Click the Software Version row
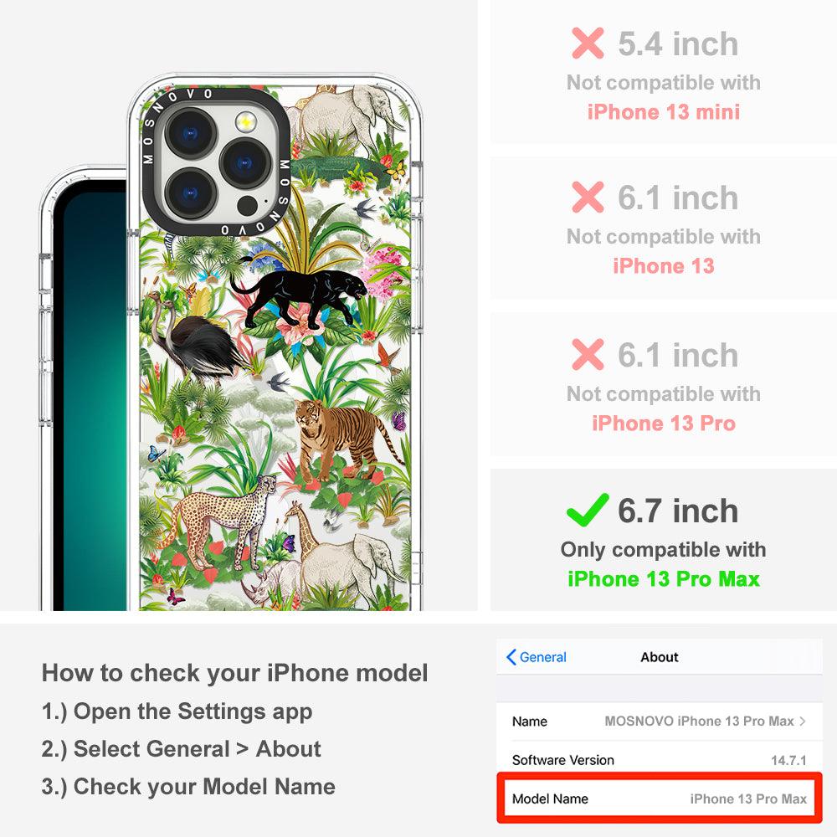The height and width of the screenshot is (837, 837). coord(660,760)
